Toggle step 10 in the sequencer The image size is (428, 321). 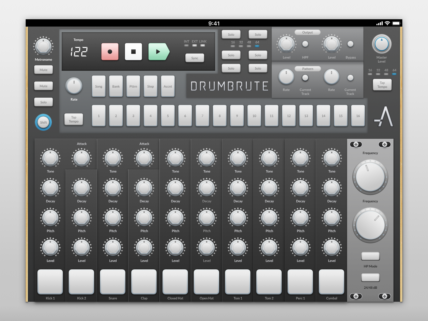254,116
